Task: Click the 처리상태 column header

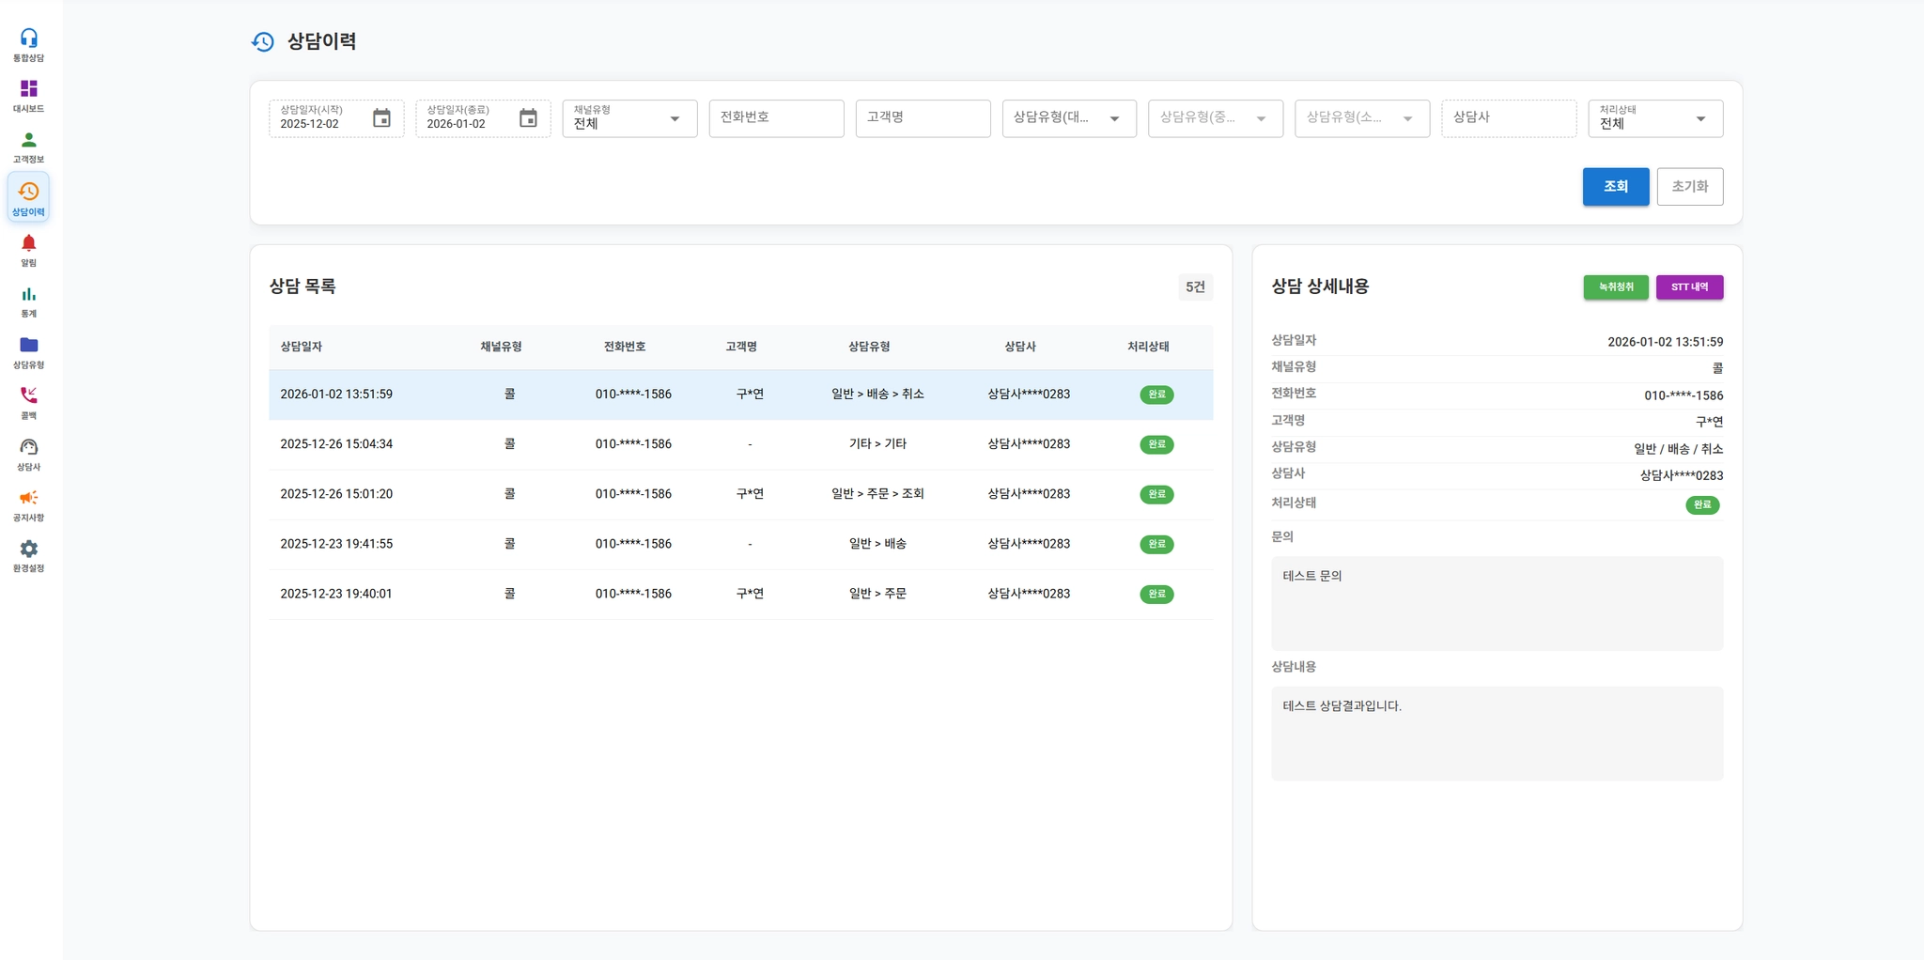Action: click(x=1148, y=347)
